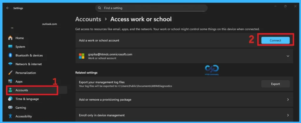Click the System monitor icon

point(10,47)
